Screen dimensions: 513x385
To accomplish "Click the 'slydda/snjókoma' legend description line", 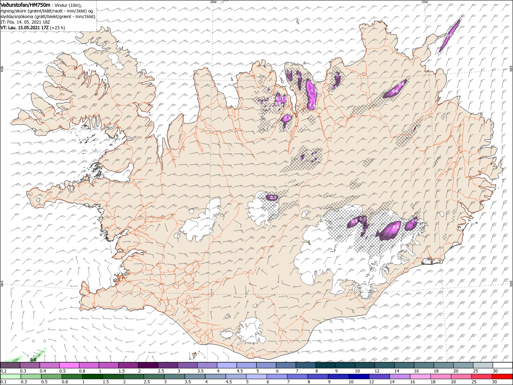I will (x=48, y=16).
